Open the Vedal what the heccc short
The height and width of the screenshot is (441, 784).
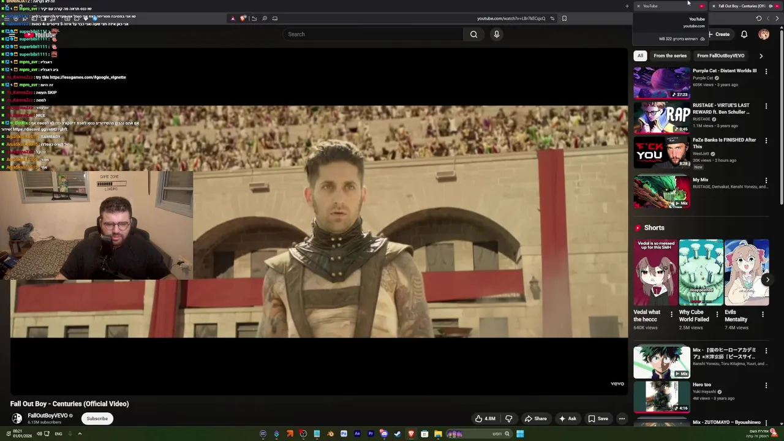pos(655,273)
